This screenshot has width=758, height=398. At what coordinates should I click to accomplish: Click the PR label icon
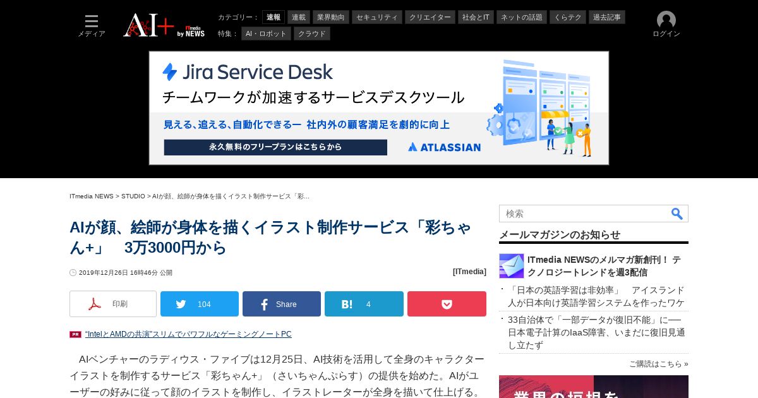(x=75, y=334)
